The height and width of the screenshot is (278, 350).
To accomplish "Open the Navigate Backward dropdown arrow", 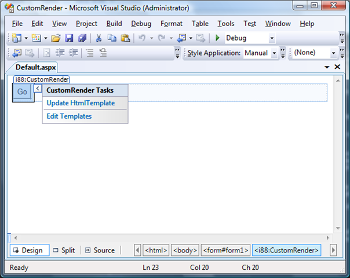I will [x=191, y=38].
